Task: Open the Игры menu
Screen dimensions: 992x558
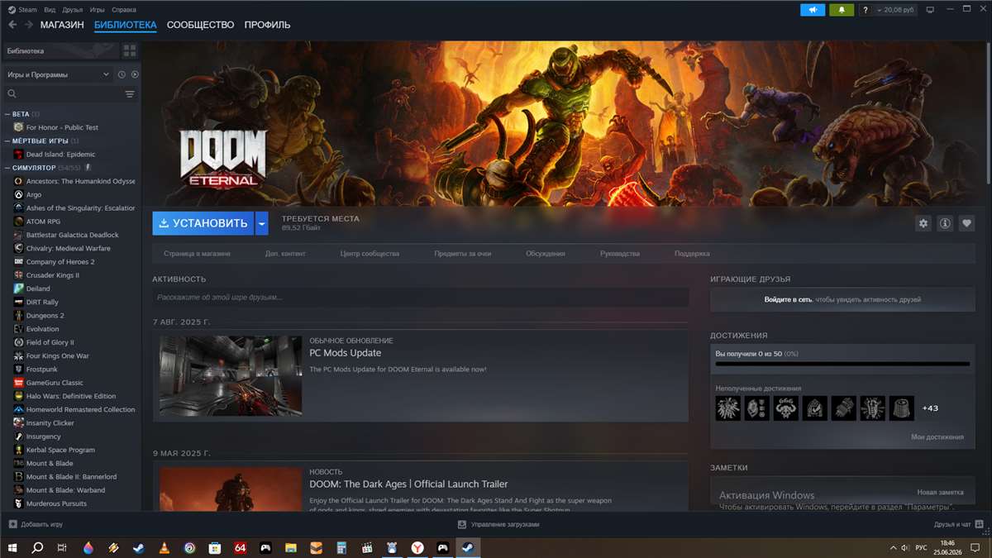Action: [x=97, y=10]
